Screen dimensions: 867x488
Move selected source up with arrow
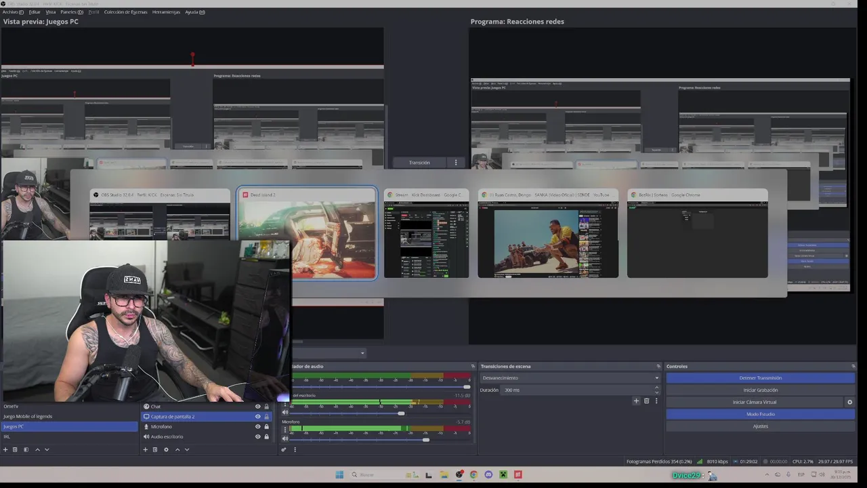[177, 449]
